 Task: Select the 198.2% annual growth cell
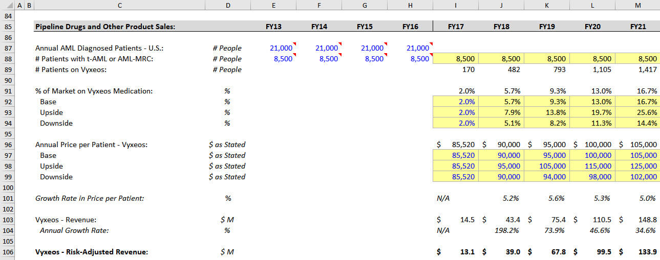[x=501, y=230]
